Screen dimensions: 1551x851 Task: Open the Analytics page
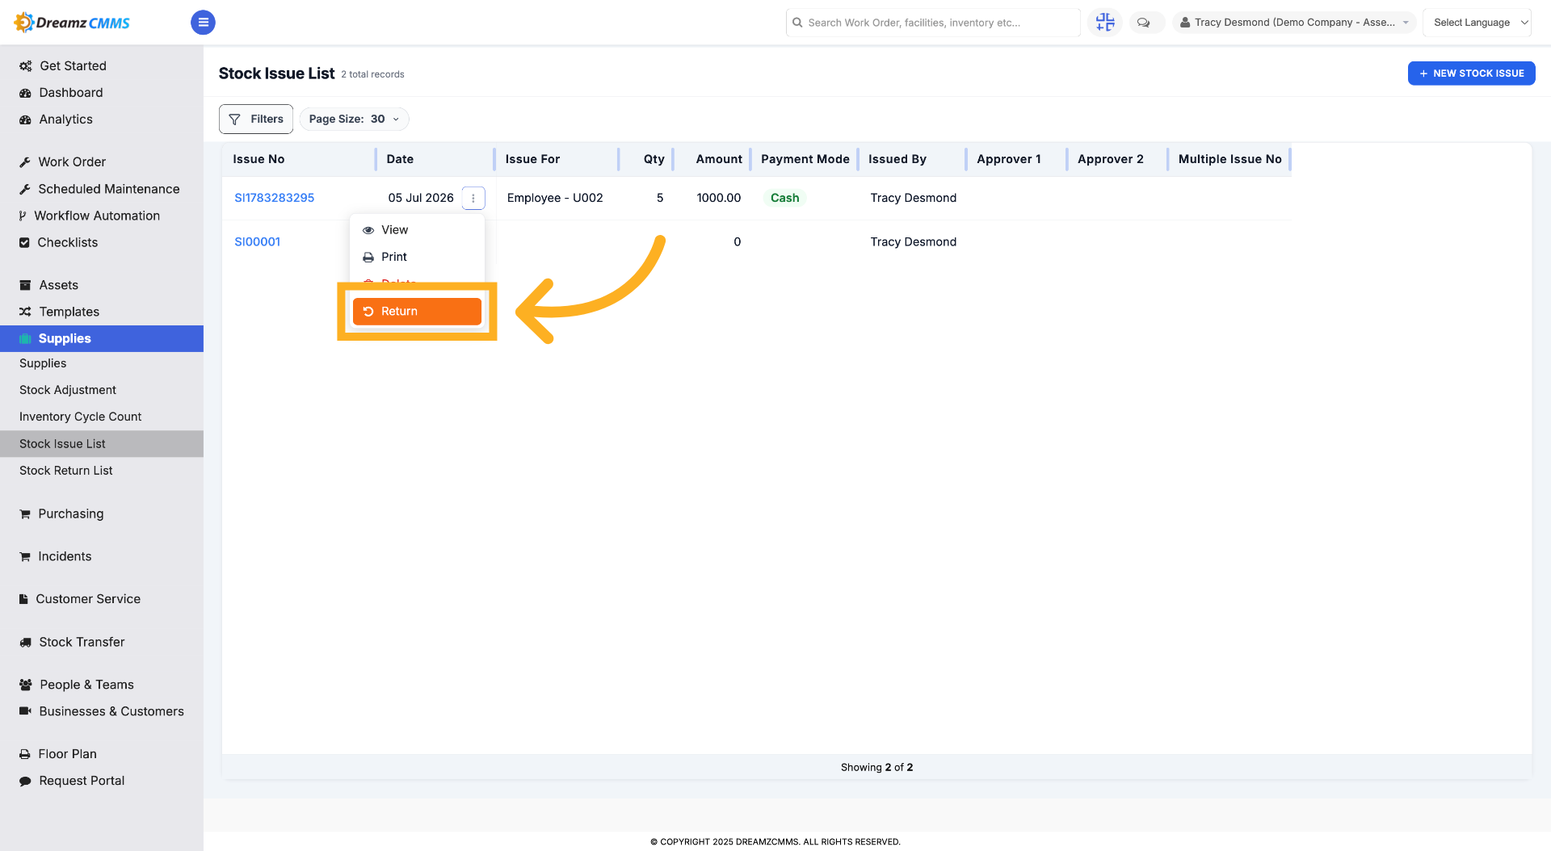click(x=65, y=119)
